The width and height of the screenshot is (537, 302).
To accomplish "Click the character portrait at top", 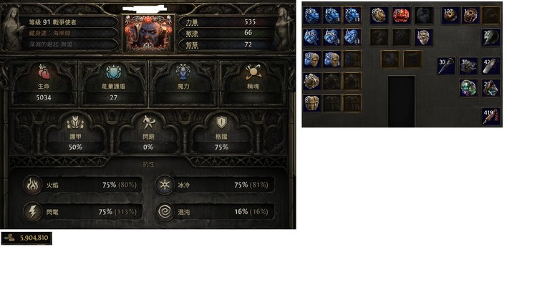I will tap(148, 34).
